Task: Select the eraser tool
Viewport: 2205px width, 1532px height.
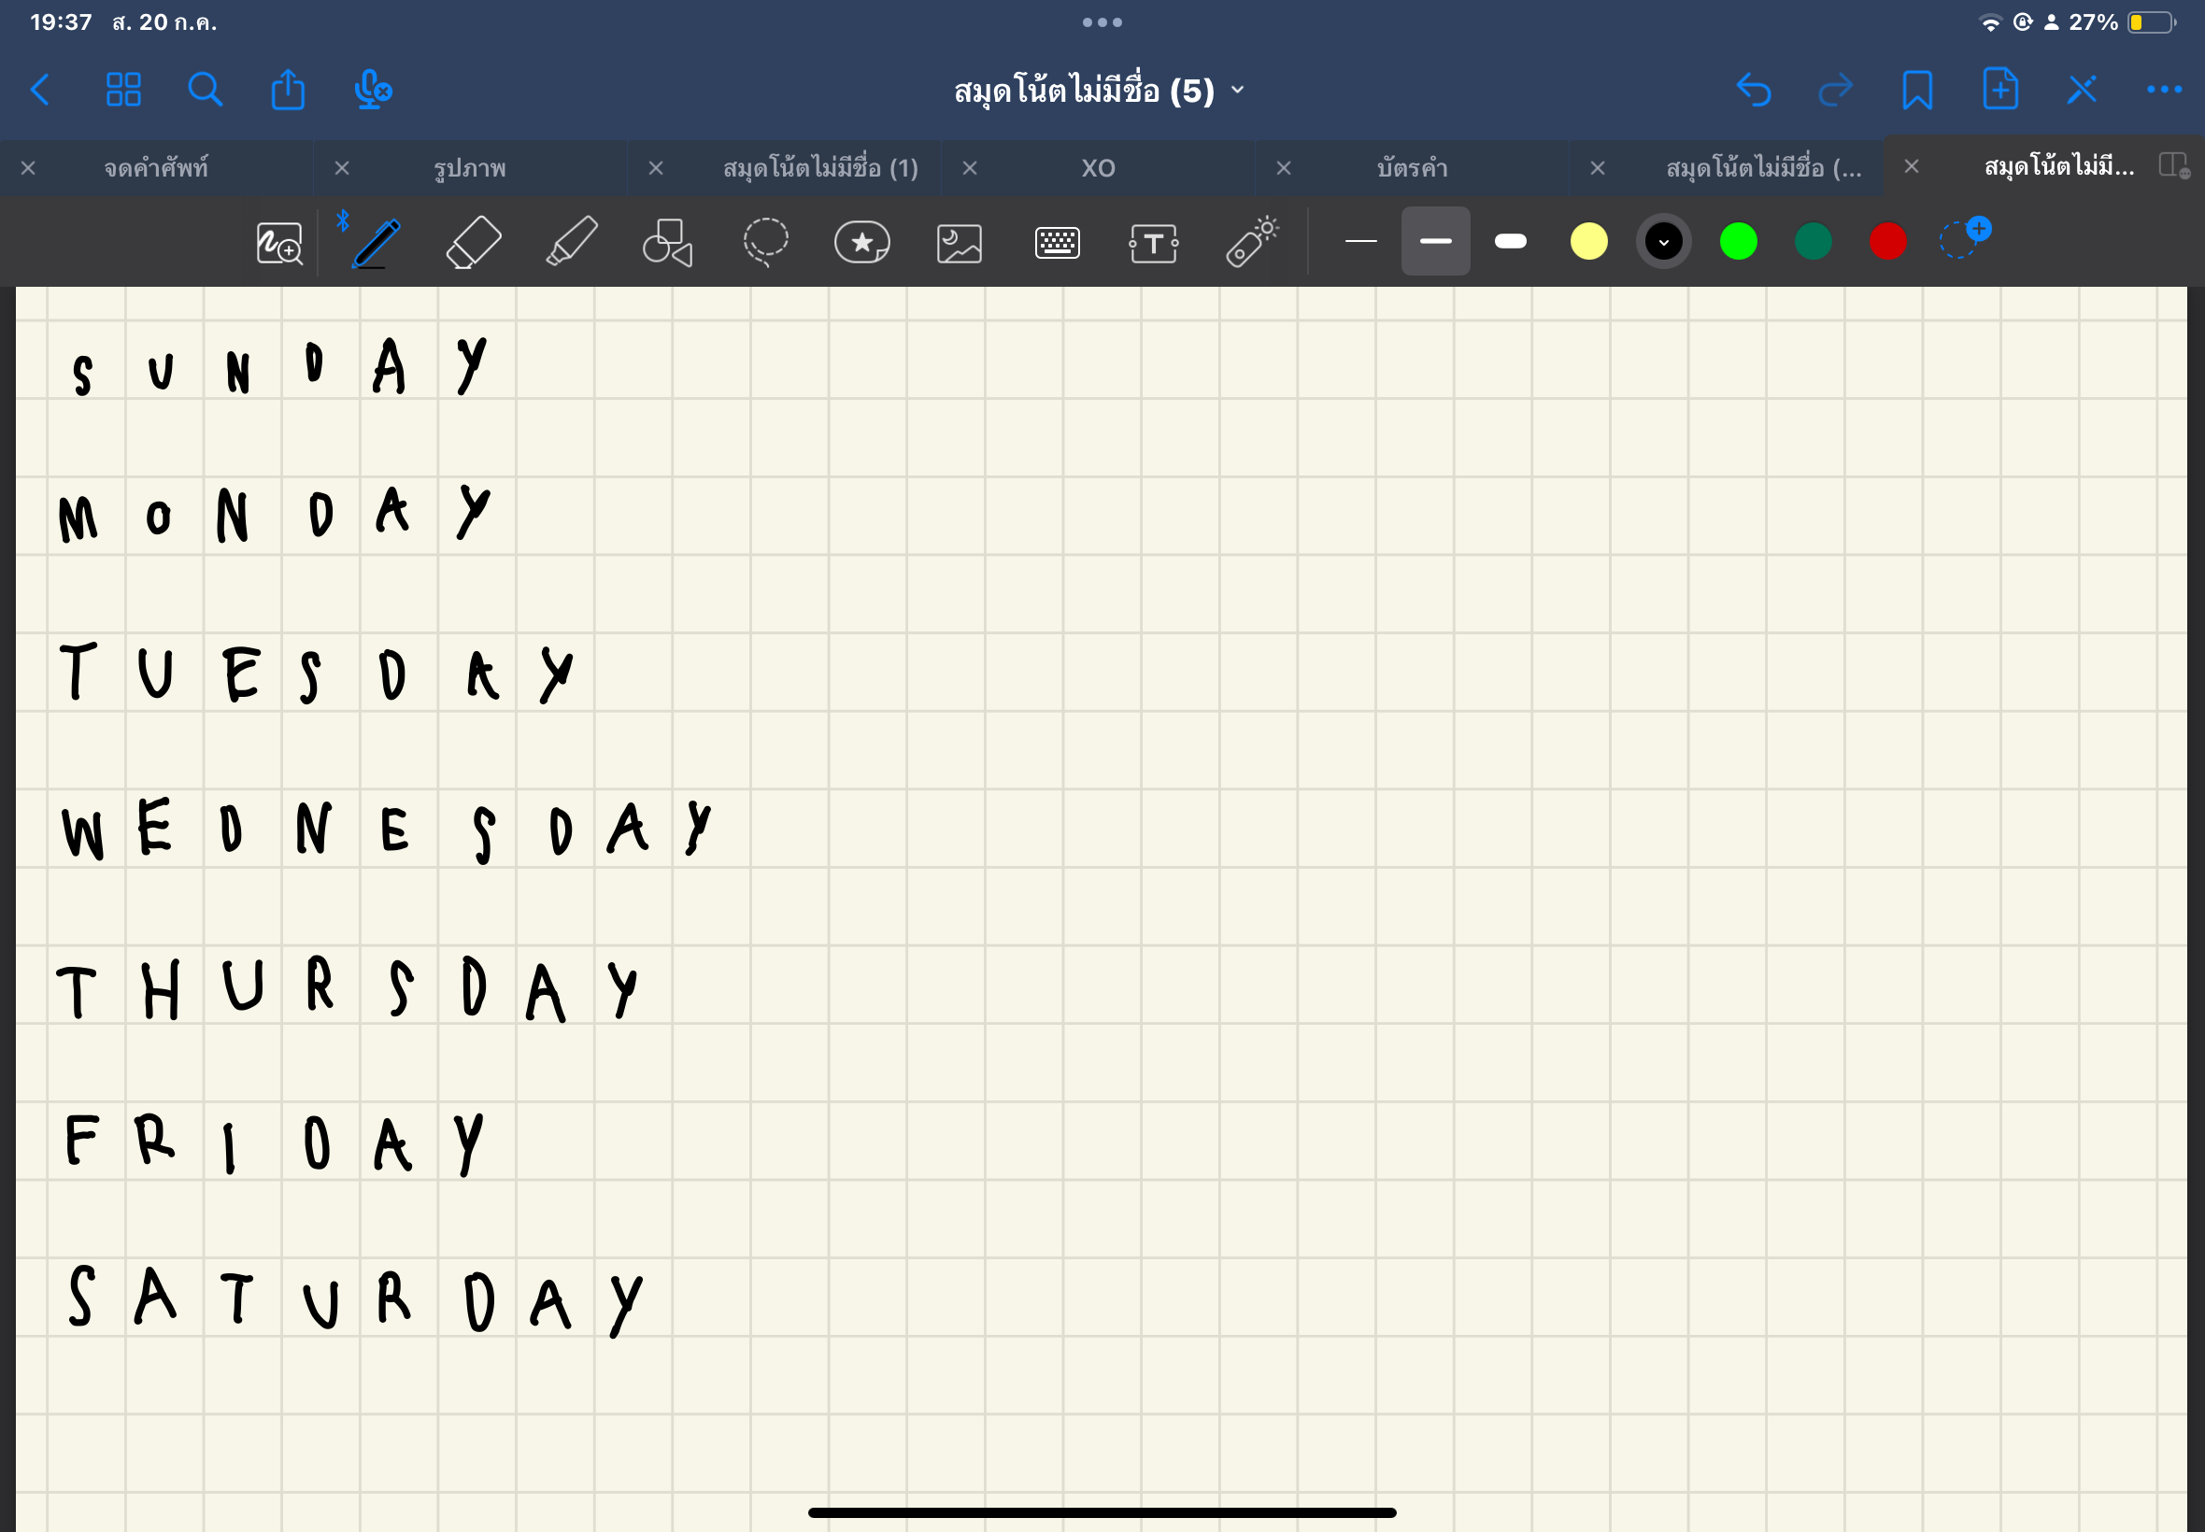Action: point(474,242)
